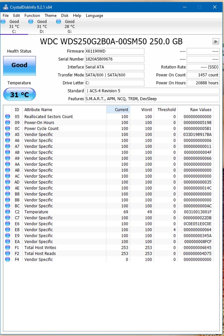Select the Reallocated Sectors Count row text
This screenshot has height=336, width=224.
(48, 116)
